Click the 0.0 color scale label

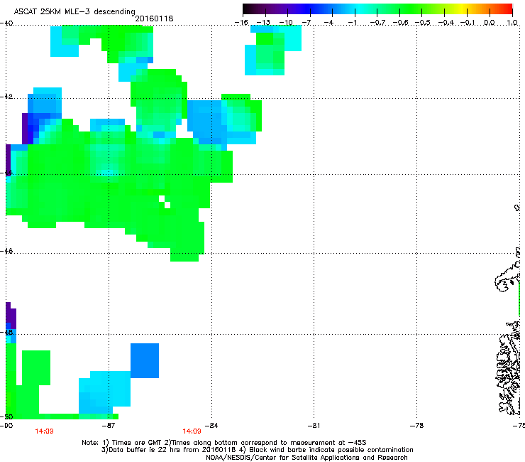tap(490, 23)
